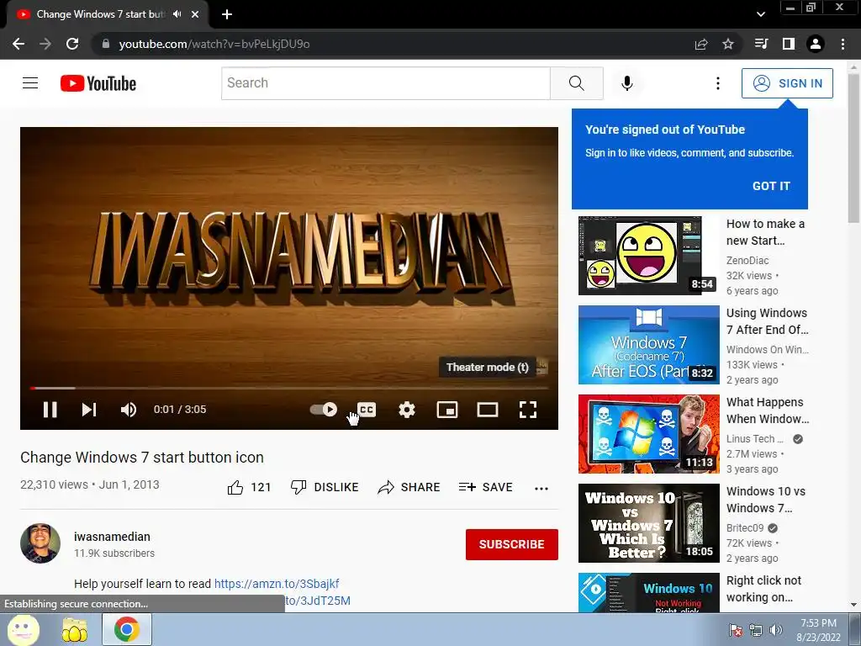861x646 pixels.
Task: Open the Windows Start button smiley
Action: [x=23, y=629]
